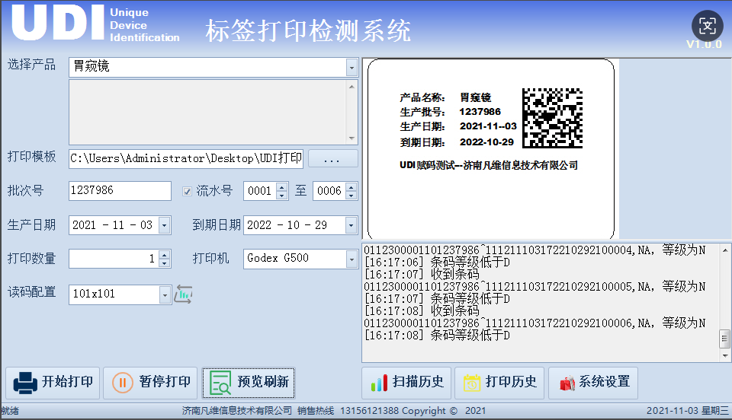The width and height of the screenshot is (732, 420).
Task: Expand the 选择产品 dropdown
Action: coord(352,68)
